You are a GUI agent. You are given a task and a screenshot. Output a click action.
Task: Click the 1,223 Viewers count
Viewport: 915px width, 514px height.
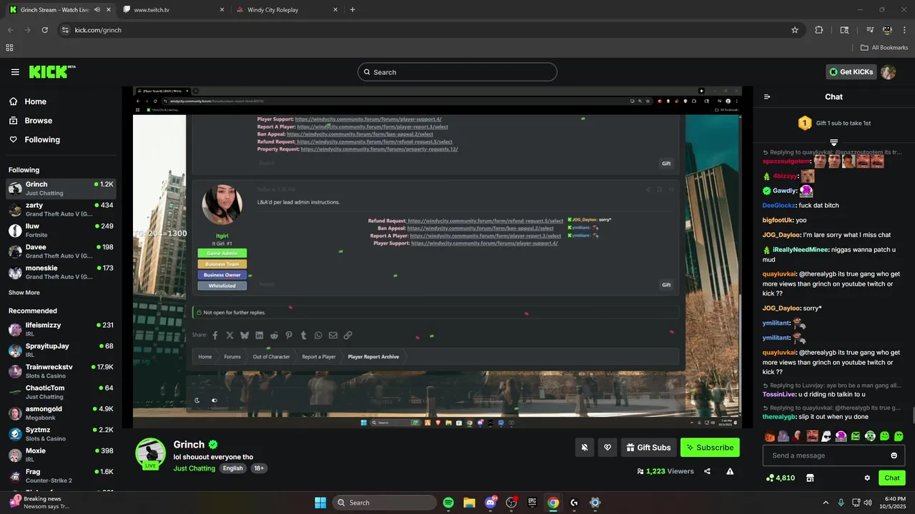pyautogui.click(x=666, y=471)
